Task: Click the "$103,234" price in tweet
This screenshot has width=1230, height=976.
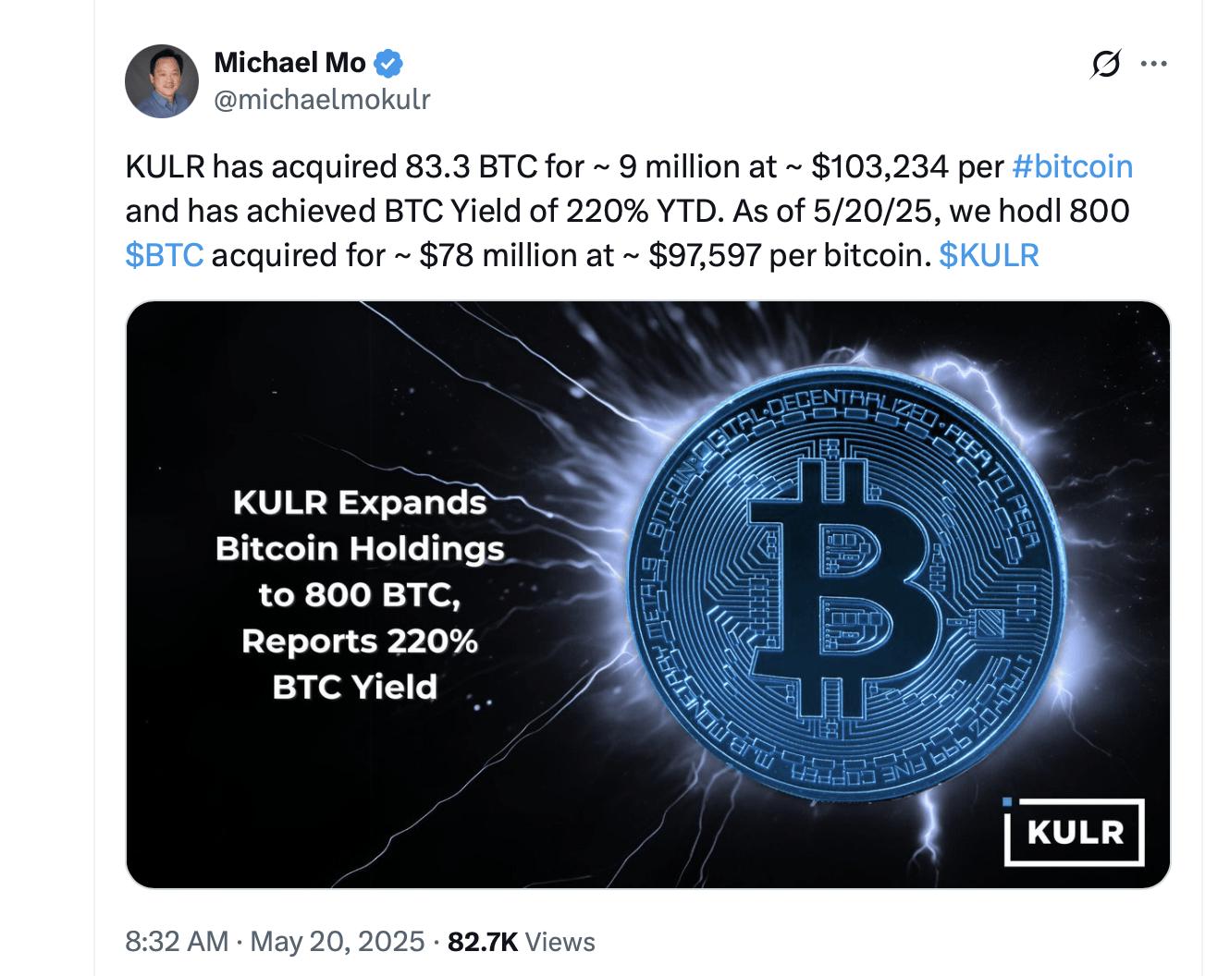Action: pos(879,166)
